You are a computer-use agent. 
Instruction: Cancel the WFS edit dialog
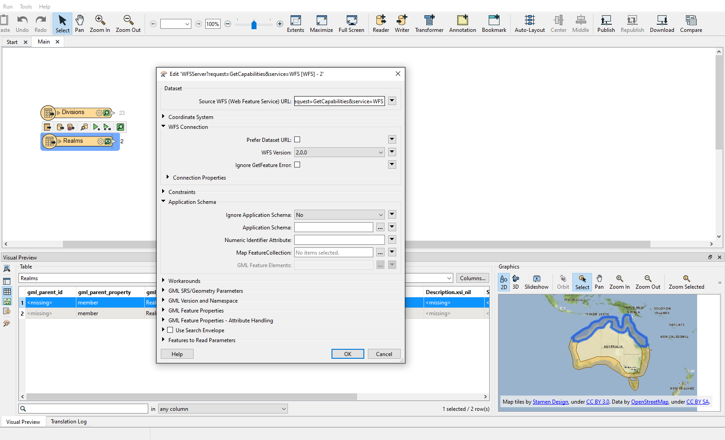pos(384,354)
